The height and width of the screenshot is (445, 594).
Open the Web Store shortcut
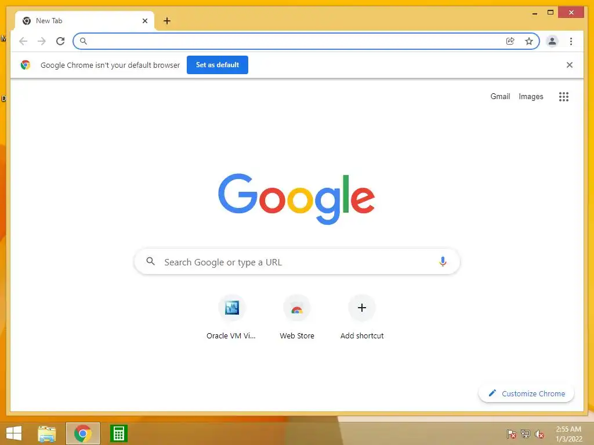pyautogui.click(x=297, y=318)
